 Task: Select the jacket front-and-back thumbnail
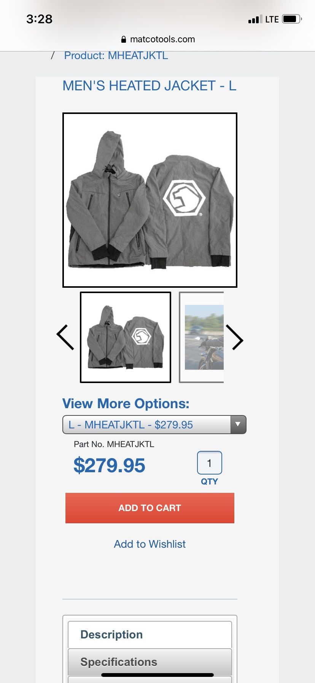pos(126,337)
